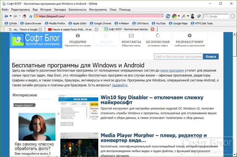Open the РАЗРАБОТЧИКУ section
The image size is (237, 157).
(x=190, y=40)
